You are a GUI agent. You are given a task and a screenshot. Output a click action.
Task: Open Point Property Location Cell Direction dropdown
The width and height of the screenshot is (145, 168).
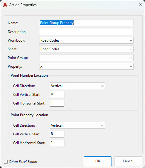pyautogui.click(x=77, y=125)
